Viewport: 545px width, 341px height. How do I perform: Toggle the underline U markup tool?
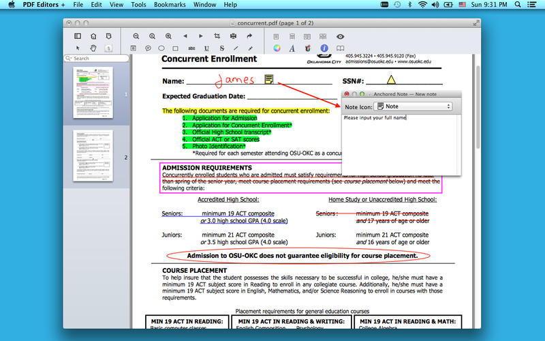click(207, 48)
